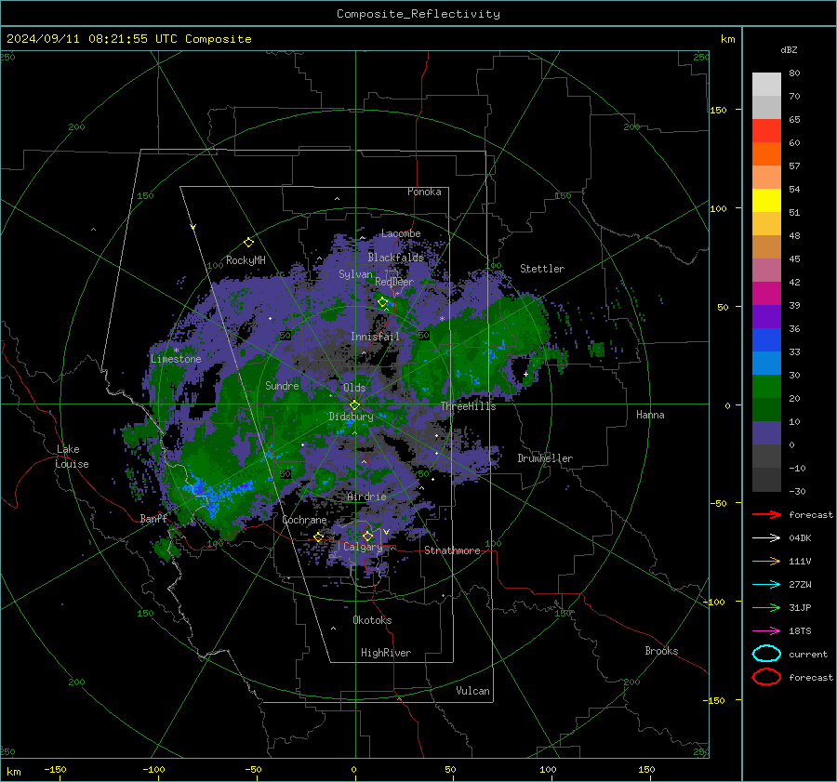Click the white 04DK arrow in legend

coord(766,537)
